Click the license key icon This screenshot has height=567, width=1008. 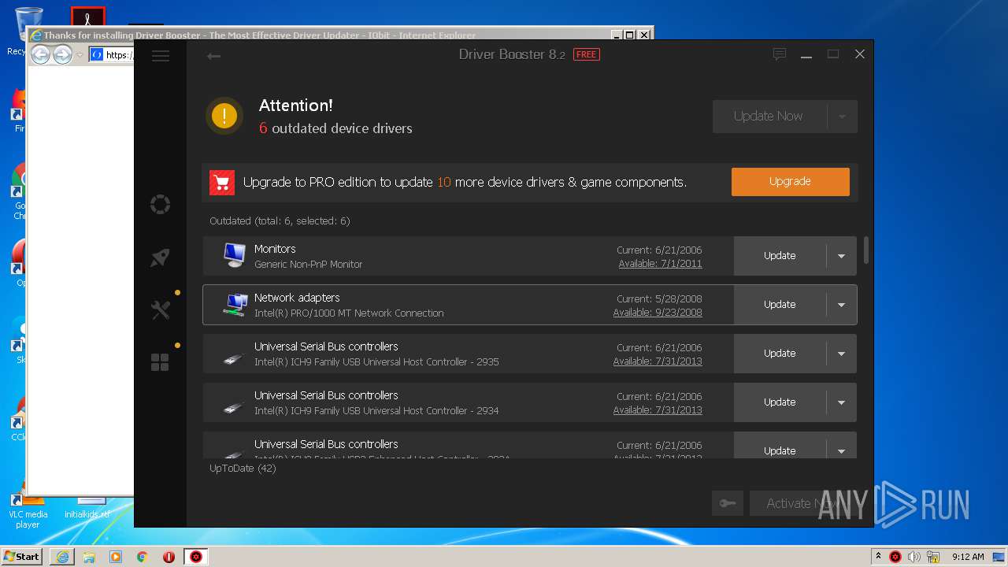click(x=728, y=504)
